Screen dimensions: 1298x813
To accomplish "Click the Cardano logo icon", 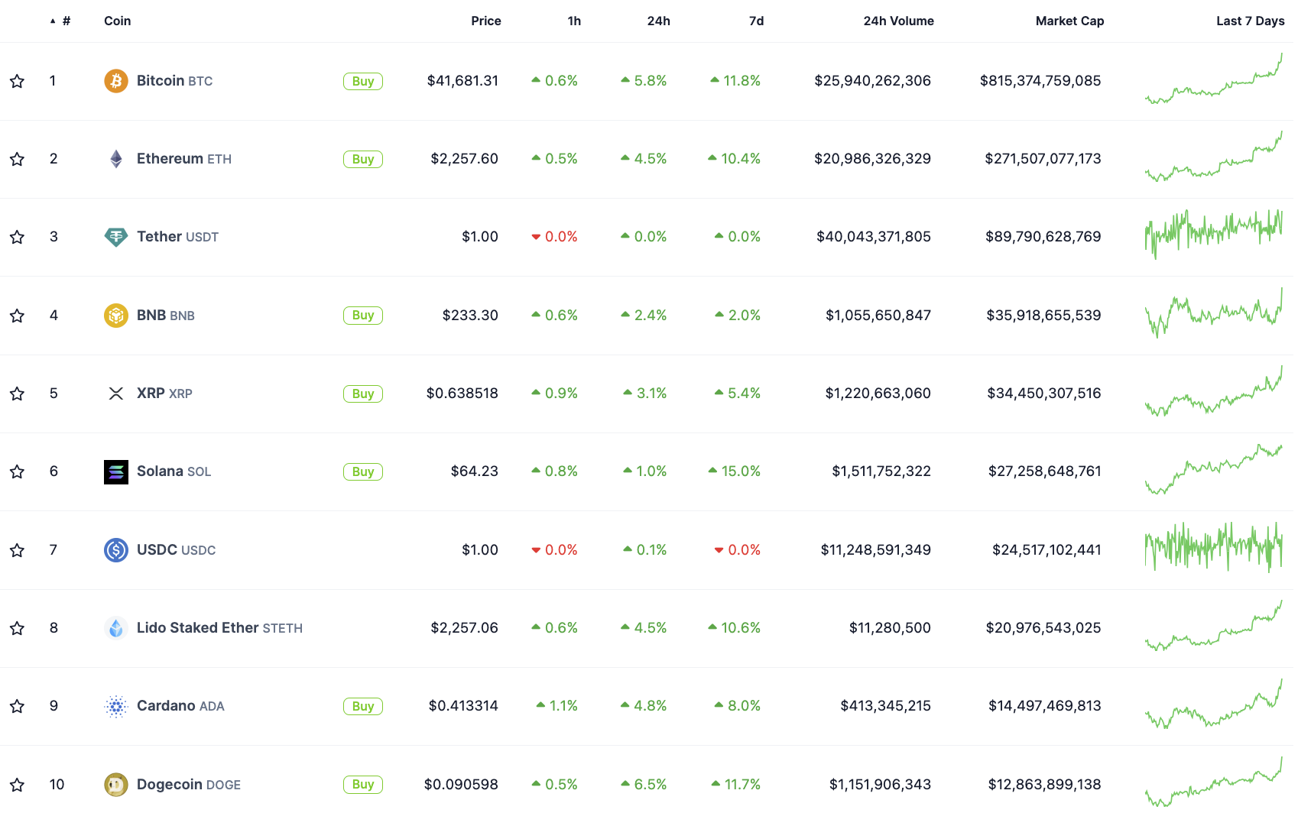I will [116, 707].
